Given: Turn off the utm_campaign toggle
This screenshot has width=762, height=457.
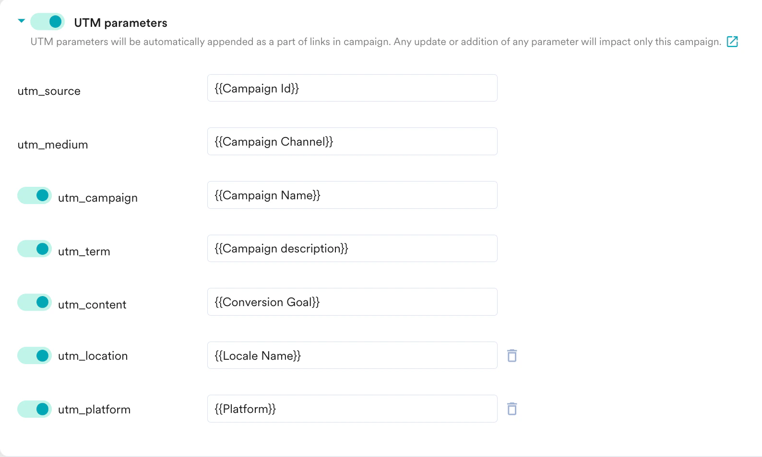Looking at the screenshot, I should (x=34, y=195).
